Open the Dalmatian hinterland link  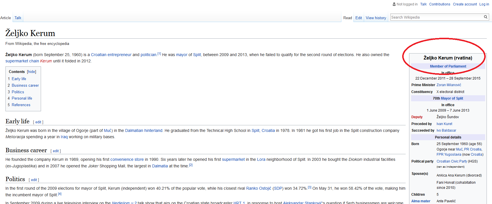143,130
